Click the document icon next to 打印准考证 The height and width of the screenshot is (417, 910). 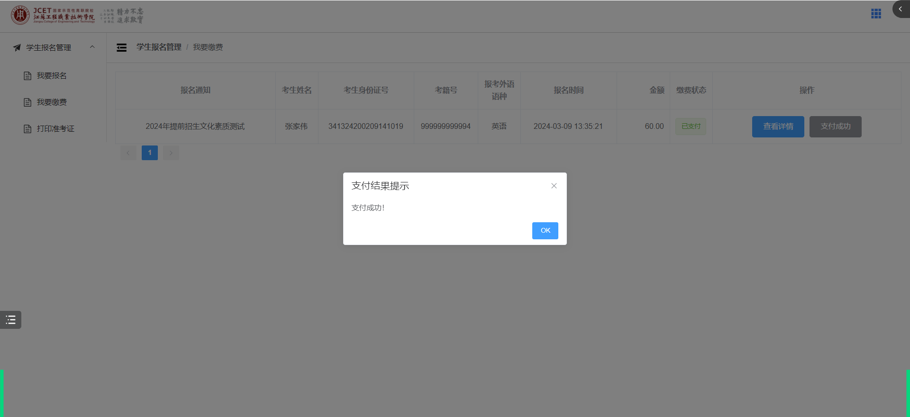pyautogui.click(x=27, y=129)
